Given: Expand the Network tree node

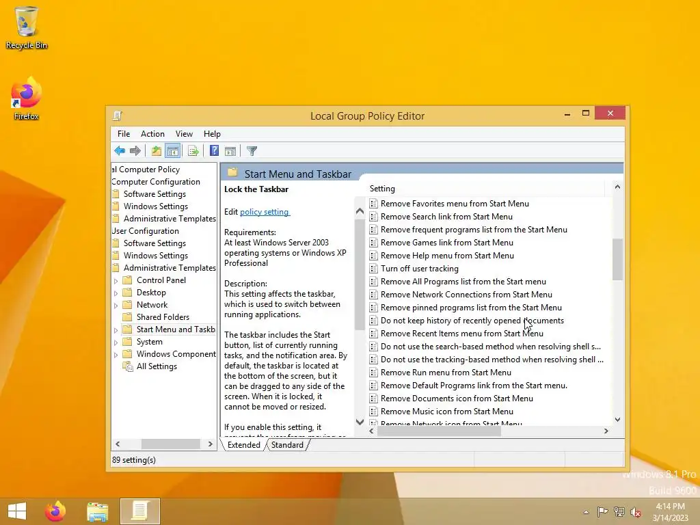Looking at the screenshot, I should tap(116, 306).
